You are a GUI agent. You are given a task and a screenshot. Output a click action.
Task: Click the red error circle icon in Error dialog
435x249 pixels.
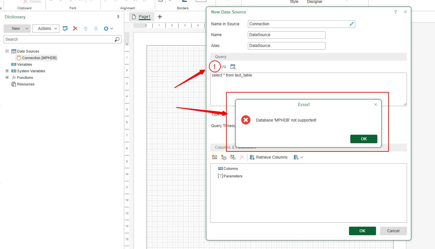pos(246,120)
